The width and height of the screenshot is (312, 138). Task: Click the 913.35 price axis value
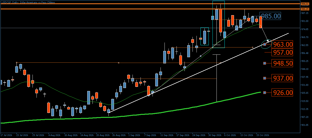[305, 109]
